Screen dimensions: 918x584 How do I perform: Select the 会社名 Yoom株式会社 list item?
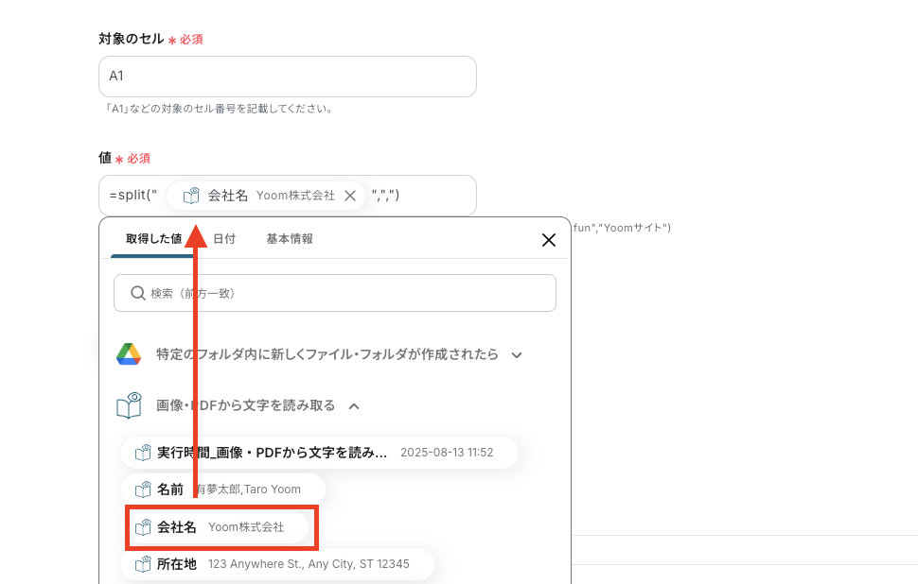(214, 527)
